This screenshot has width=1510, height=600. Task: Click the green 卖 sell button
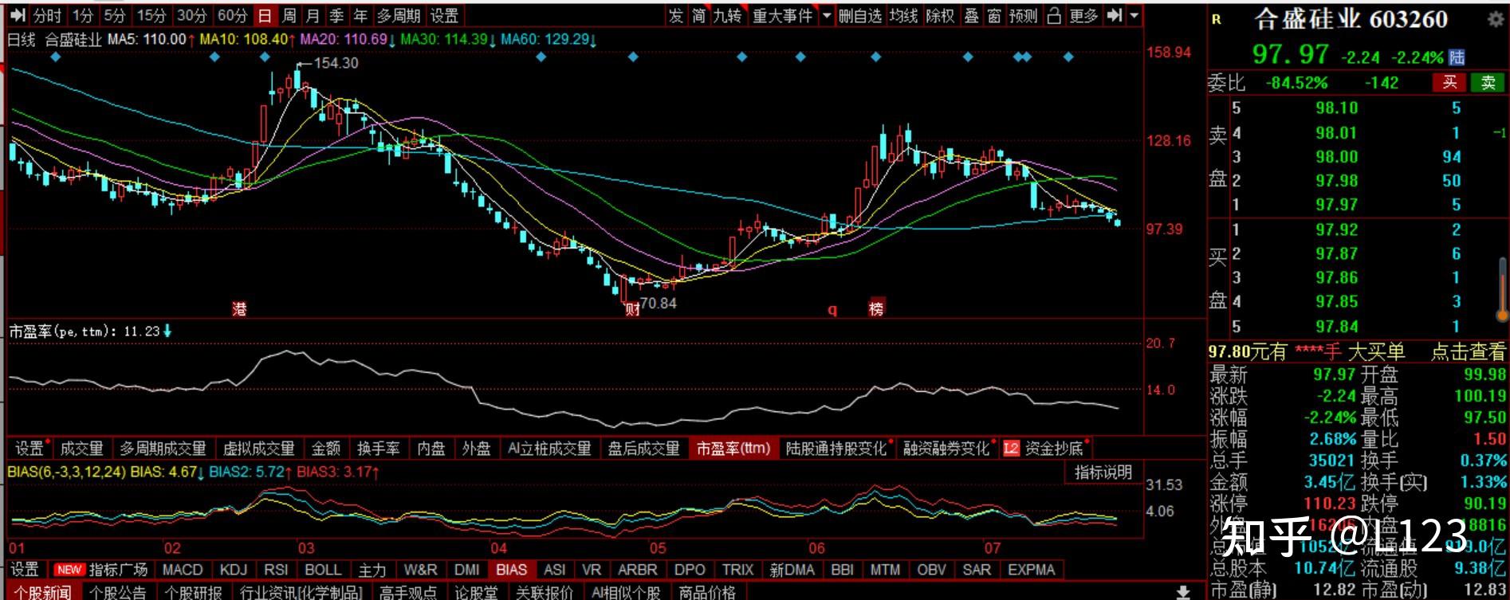(x=1488, y=82)
